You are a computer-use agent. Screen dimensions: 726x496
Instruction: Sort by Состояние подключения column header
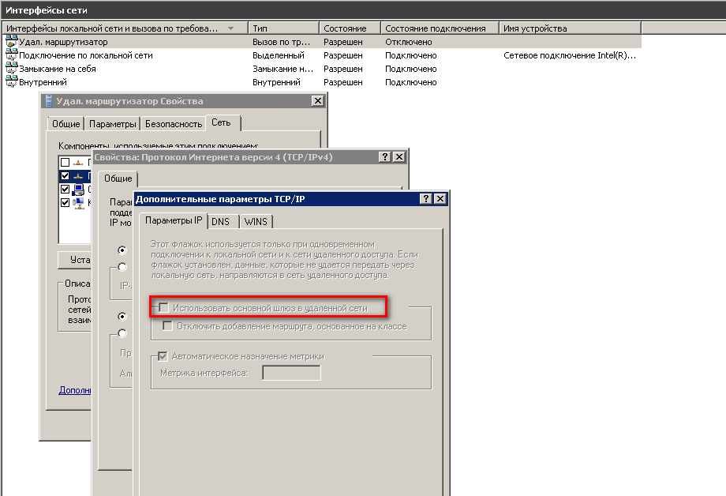(440, 28)
